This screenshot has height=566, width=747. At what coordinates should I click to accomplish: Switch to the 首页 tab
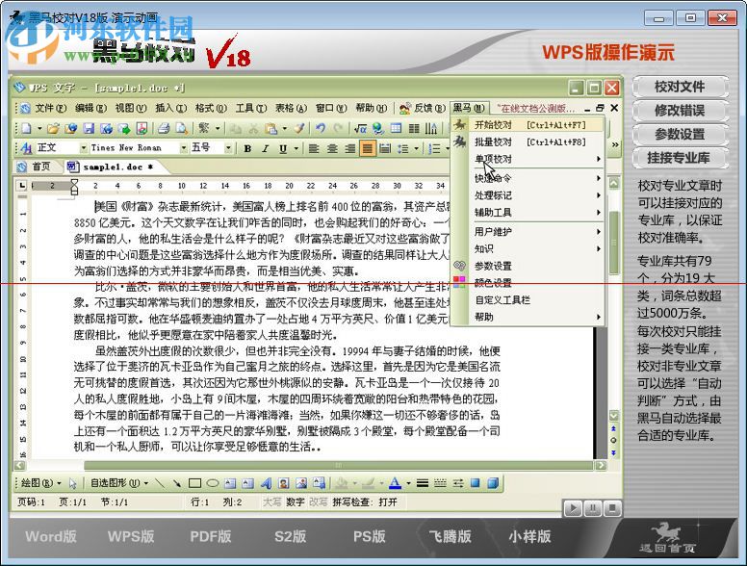point(36,167)
